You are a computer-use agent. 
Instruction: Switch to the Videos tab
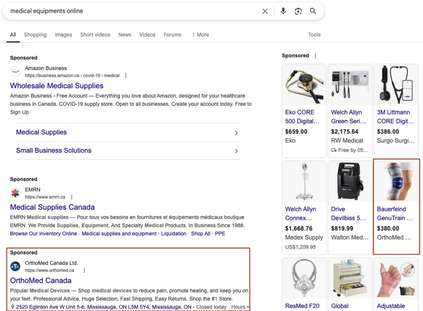click(147, 35)
